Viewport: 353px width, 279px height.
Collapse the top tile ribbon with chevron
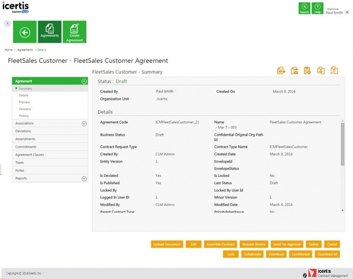click(x=7, y=23)
